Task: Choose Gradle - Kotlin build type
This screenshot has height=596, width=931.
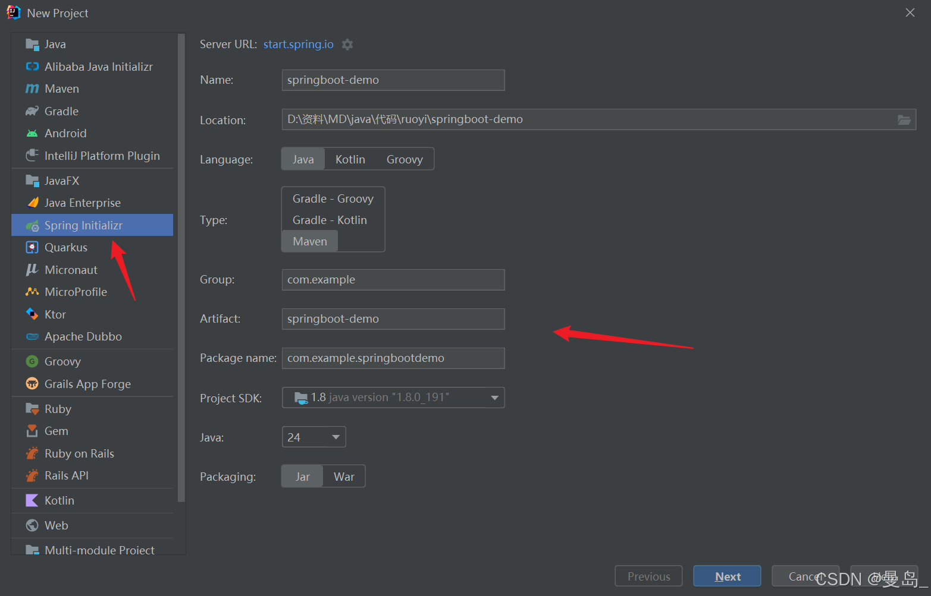Action: click(x=330, y=220)
